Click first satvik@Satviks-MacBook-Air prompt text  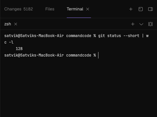click(x=34, y=36)
